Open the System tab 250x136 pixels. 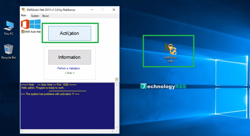pyautogui.click(x=35, y=16)
